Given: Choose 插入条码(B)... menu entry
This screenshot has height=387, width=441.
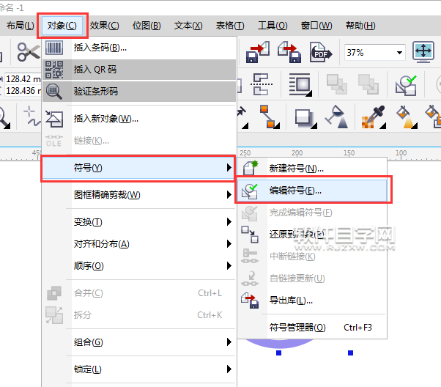Looking at the screenshot, I should coord(139,48).
